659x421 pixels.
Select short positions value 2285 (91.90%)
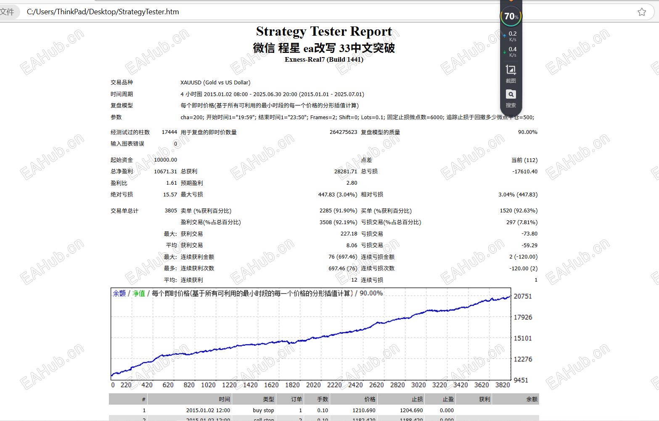pos(338,211)
